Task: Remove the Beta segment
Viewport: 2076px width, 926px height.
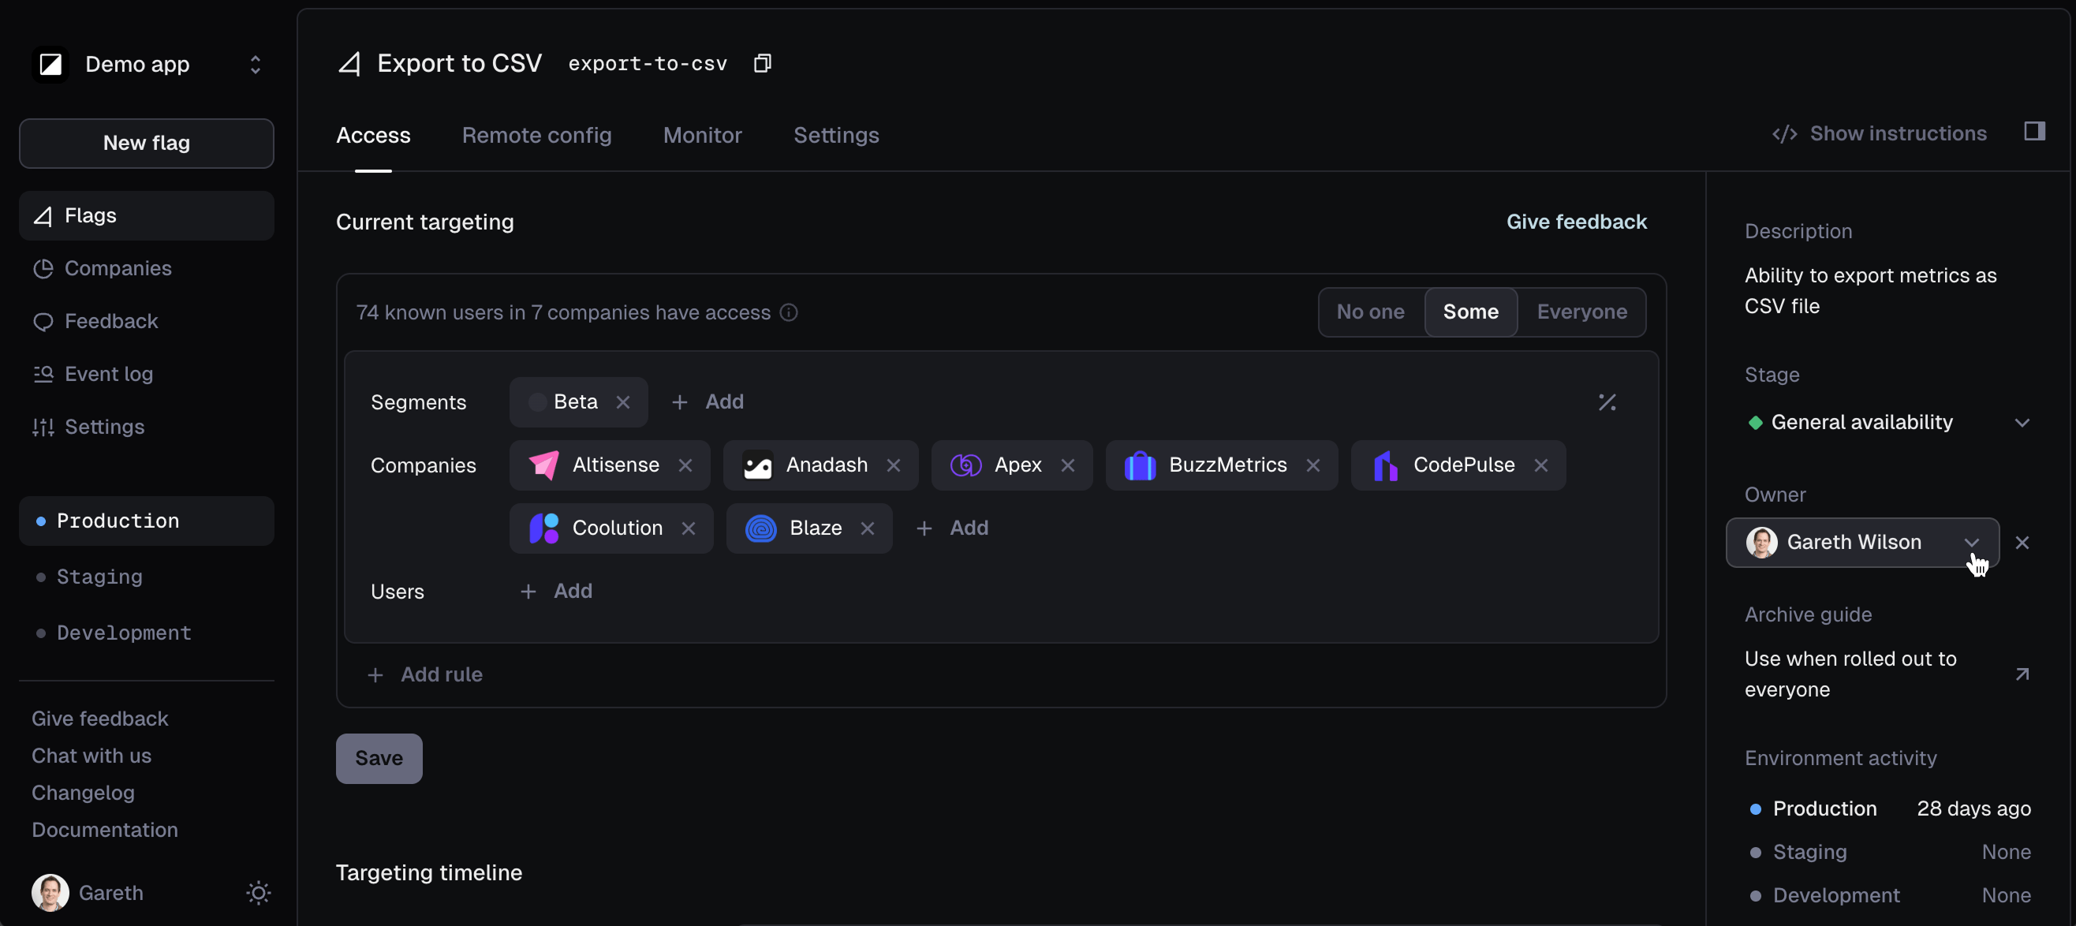Action: point(623,401)
